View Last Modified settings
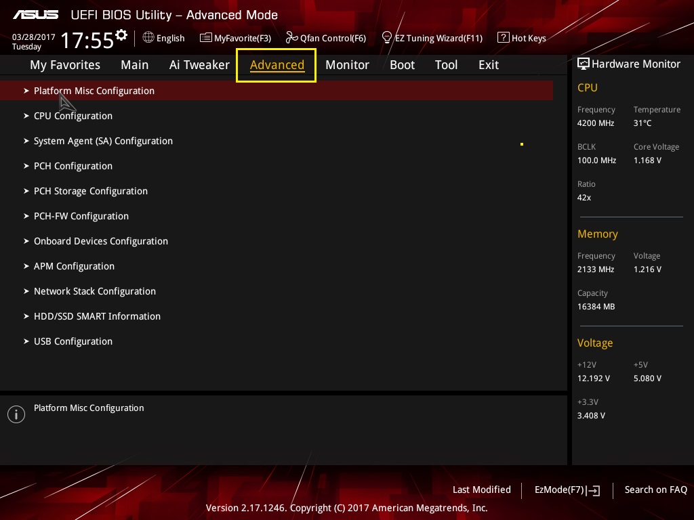The image size is (694, 520). point(482,490)
